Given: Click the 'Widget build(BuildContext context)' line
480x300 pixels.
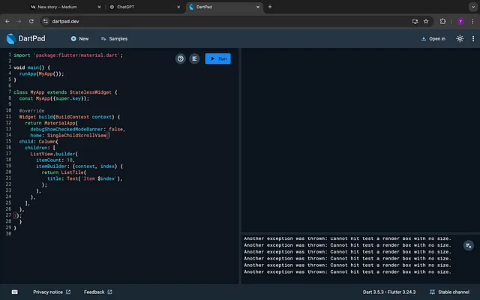Looking at the screenshot, I should 70,117.
